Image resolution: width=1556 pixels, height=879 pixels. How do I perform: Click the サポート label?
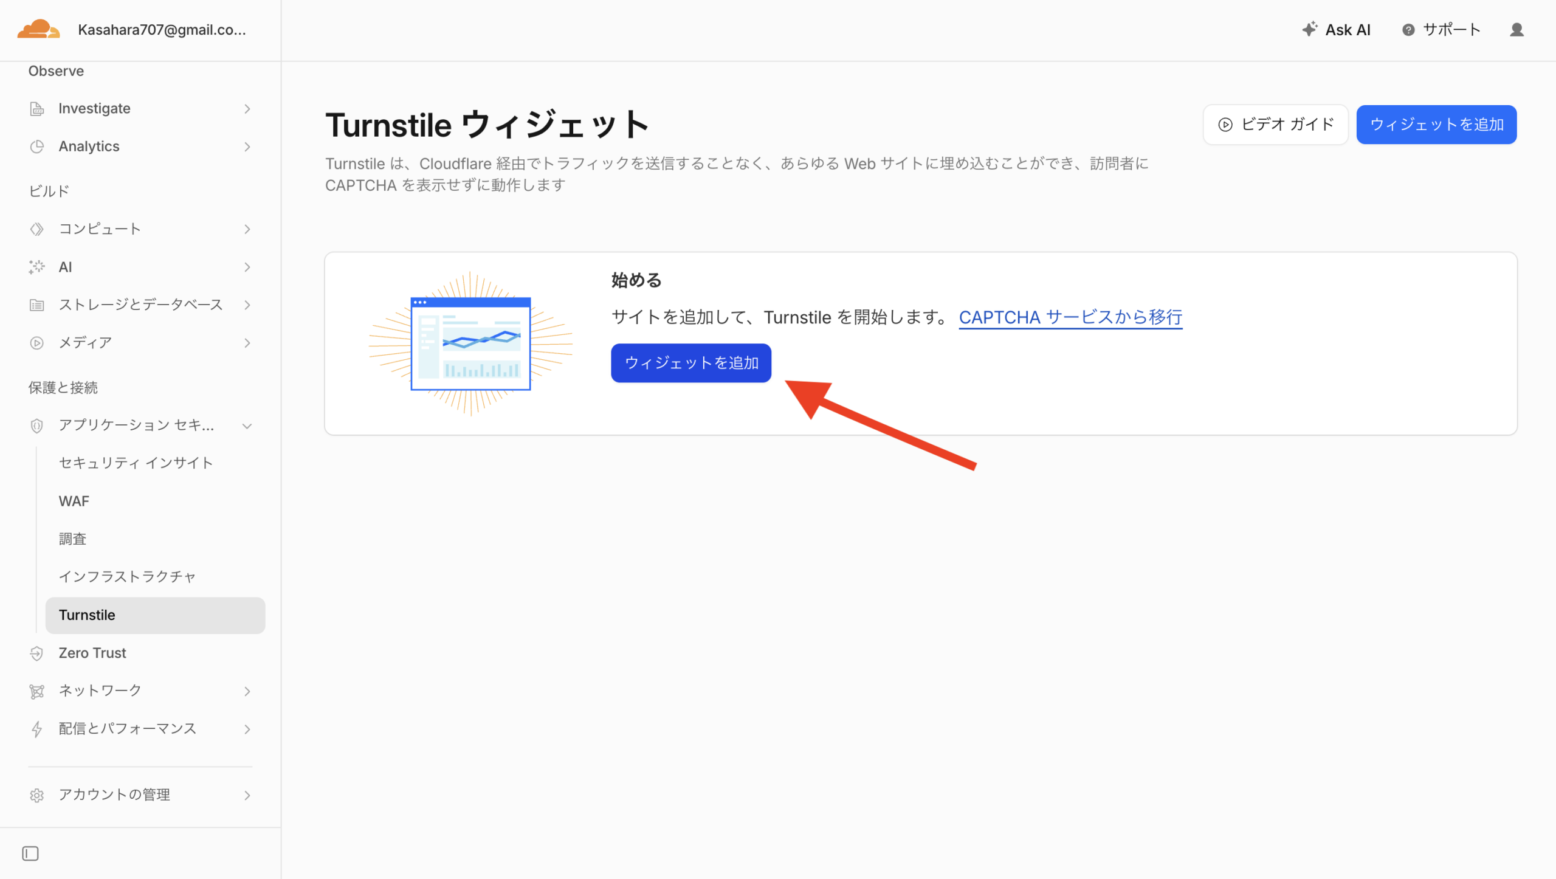(1451, 30)
